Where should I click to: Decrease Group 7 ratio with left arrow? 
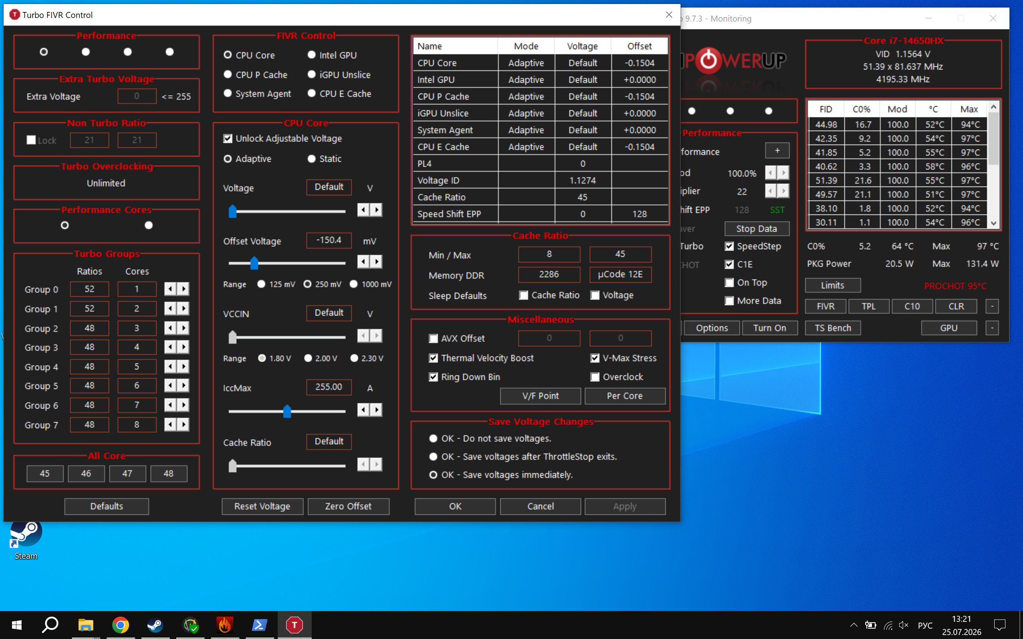[x=170, y=425]
